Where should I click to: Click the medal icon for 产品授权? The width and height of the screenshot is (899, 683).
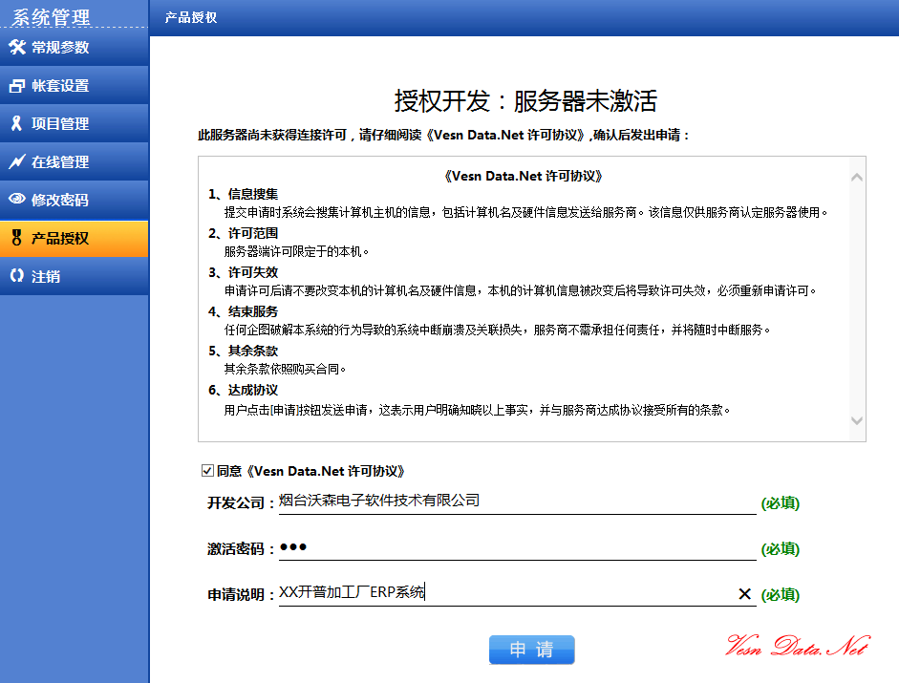point(17,239)
